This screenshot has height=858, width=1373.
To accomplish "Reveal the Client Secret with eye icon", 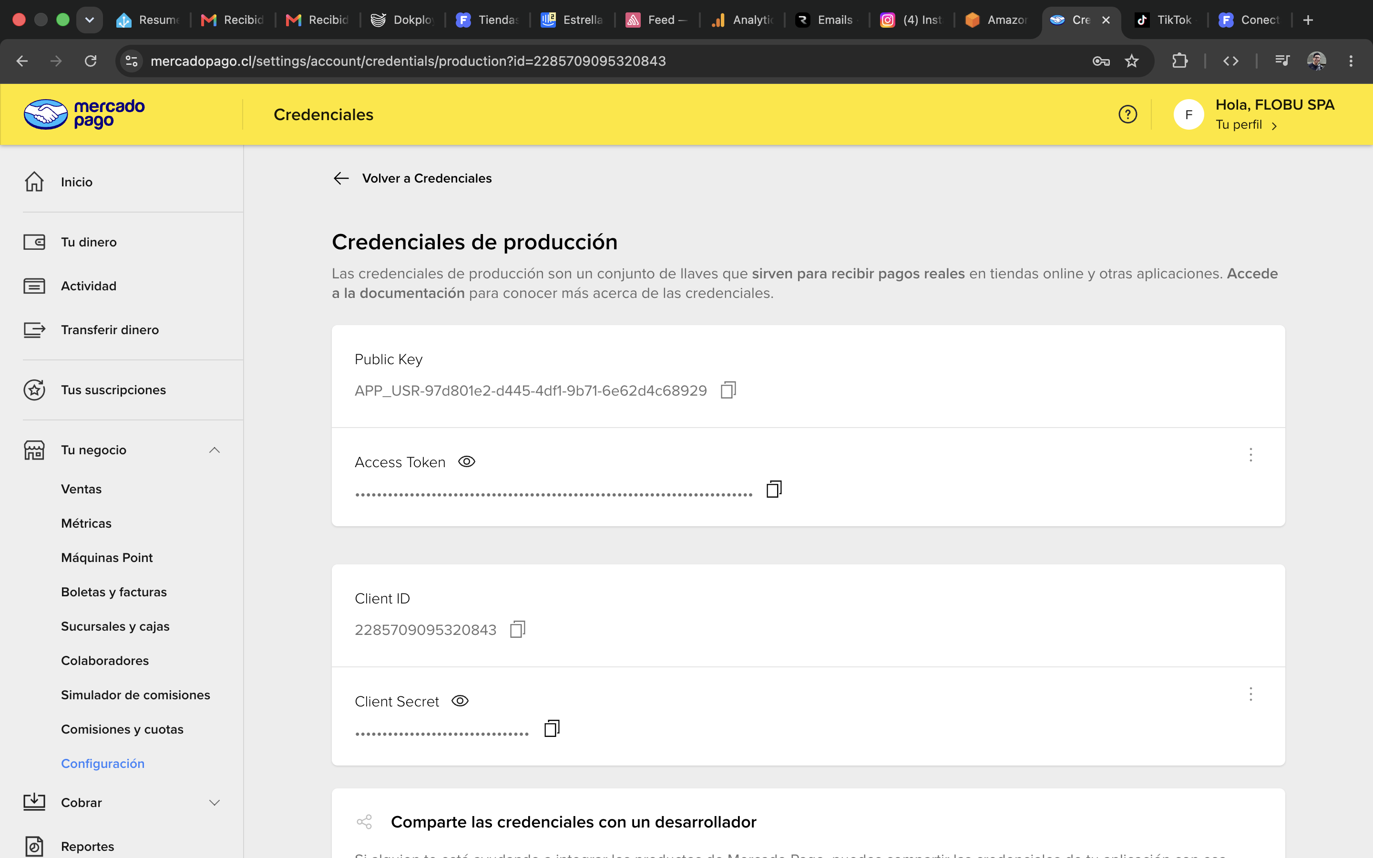I will click(x=460, y=701).
